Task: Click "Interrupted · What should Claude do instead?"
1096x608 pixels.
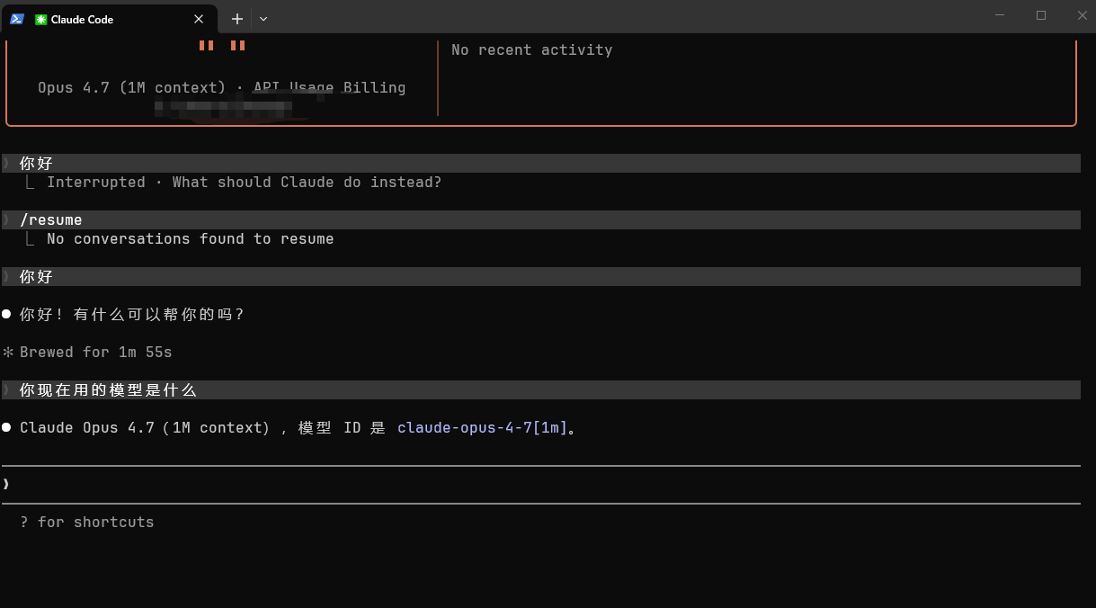Action: 244,183
